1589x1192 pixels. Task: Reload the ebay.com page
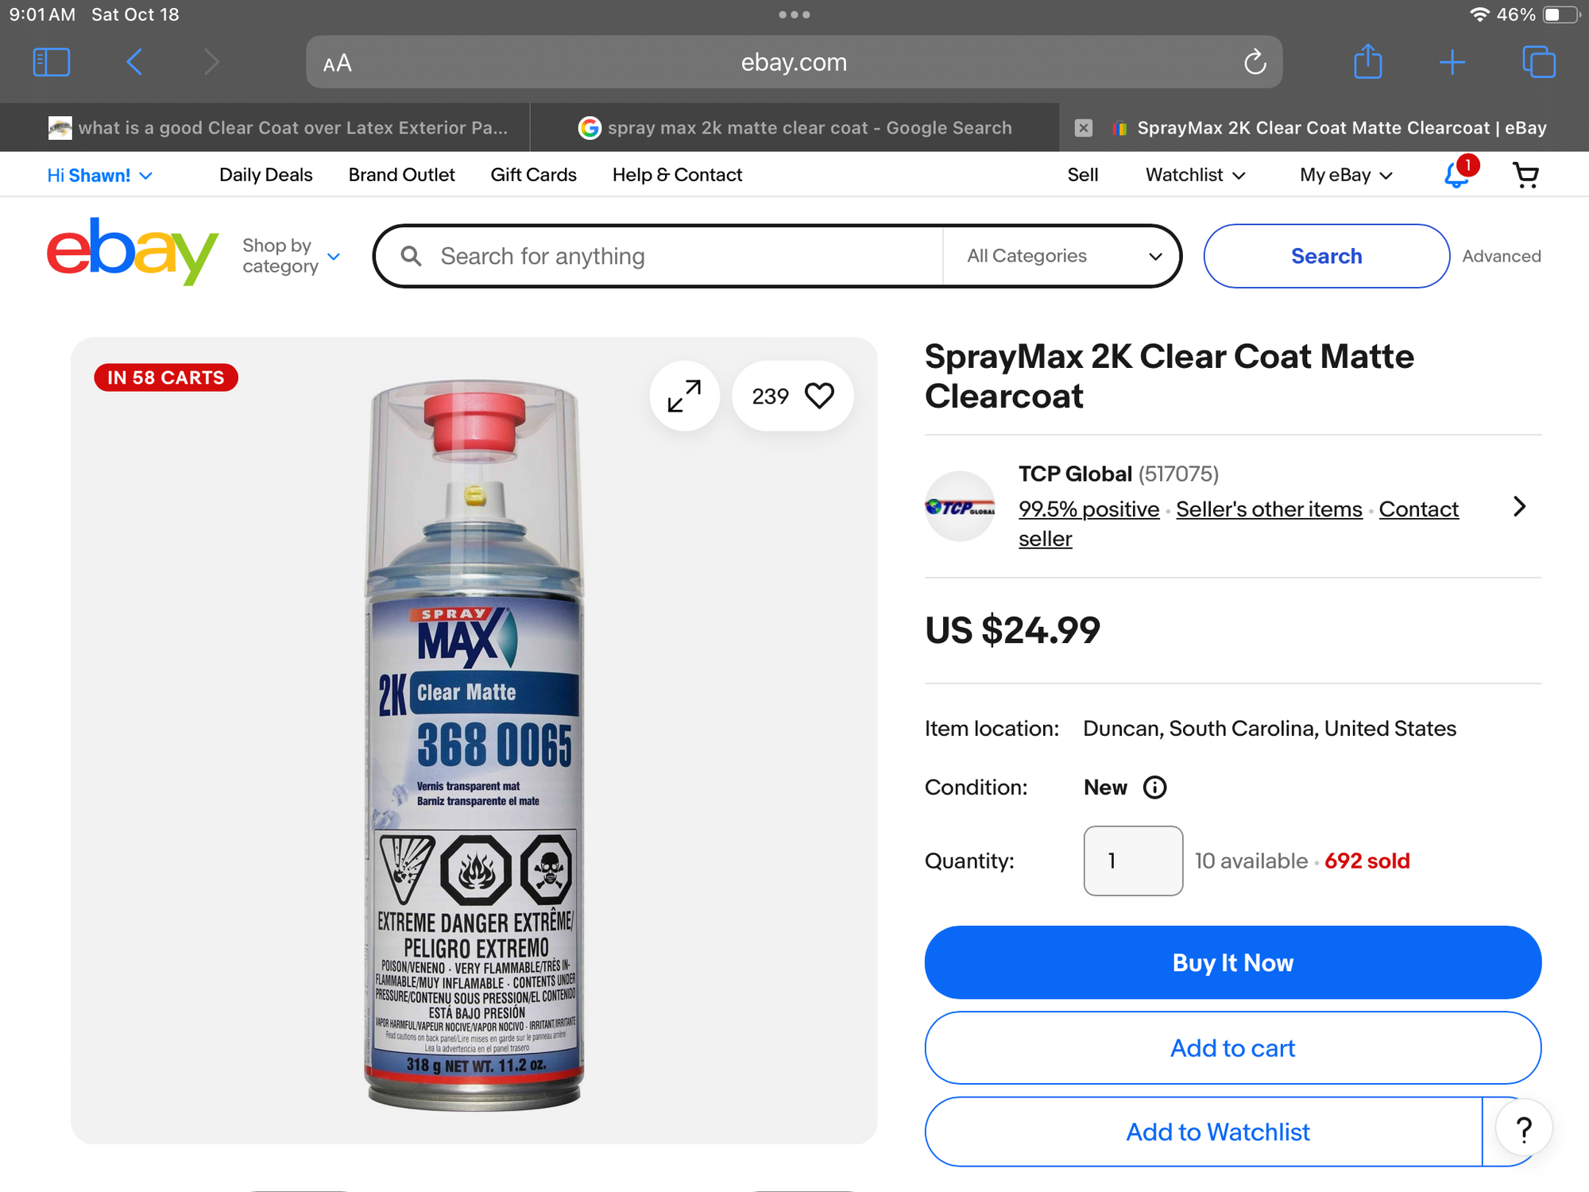click(1255, 62)
